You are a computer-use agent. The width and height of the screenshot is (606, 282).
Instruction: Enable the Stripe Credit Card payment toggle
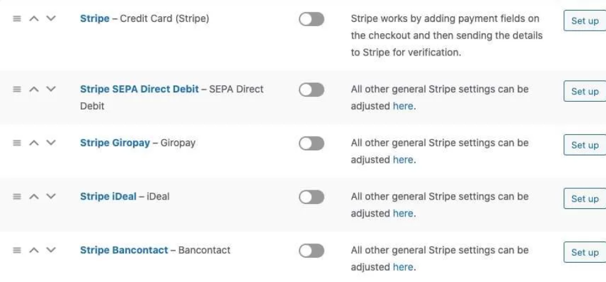pyautogui.click(x=311, y=19)
